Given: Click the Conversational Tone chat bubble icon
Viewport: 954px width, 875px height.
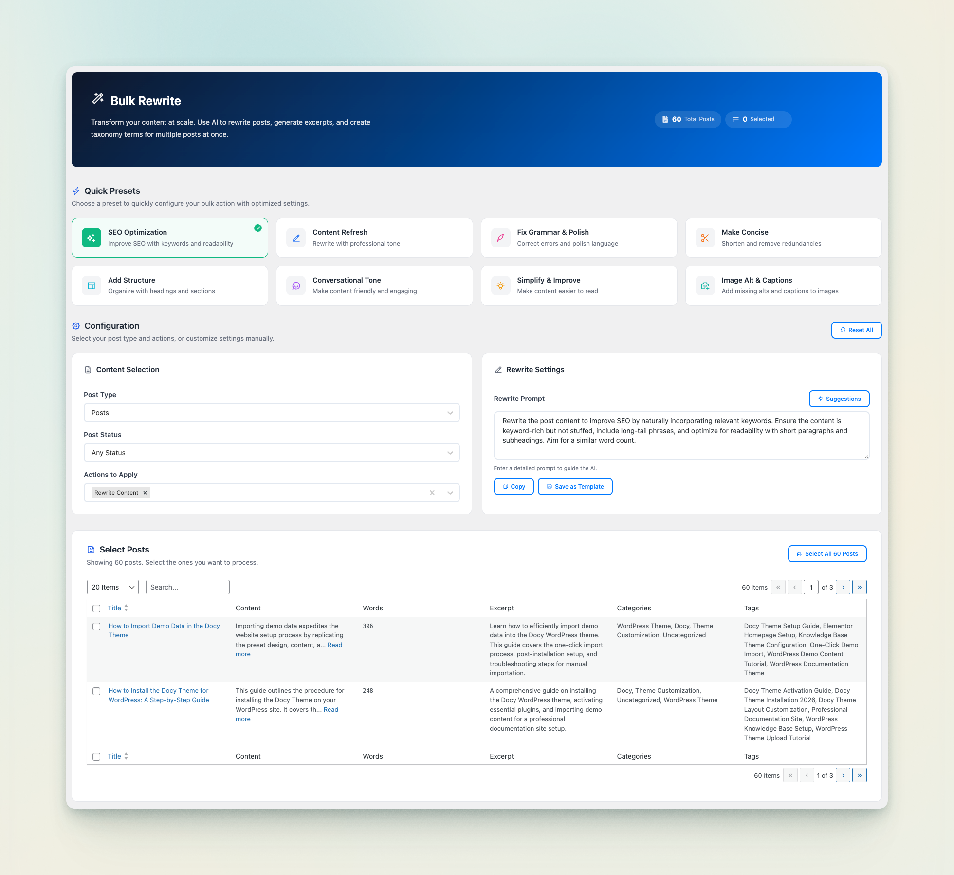Looking at the screenshot, I should point(296,285).
